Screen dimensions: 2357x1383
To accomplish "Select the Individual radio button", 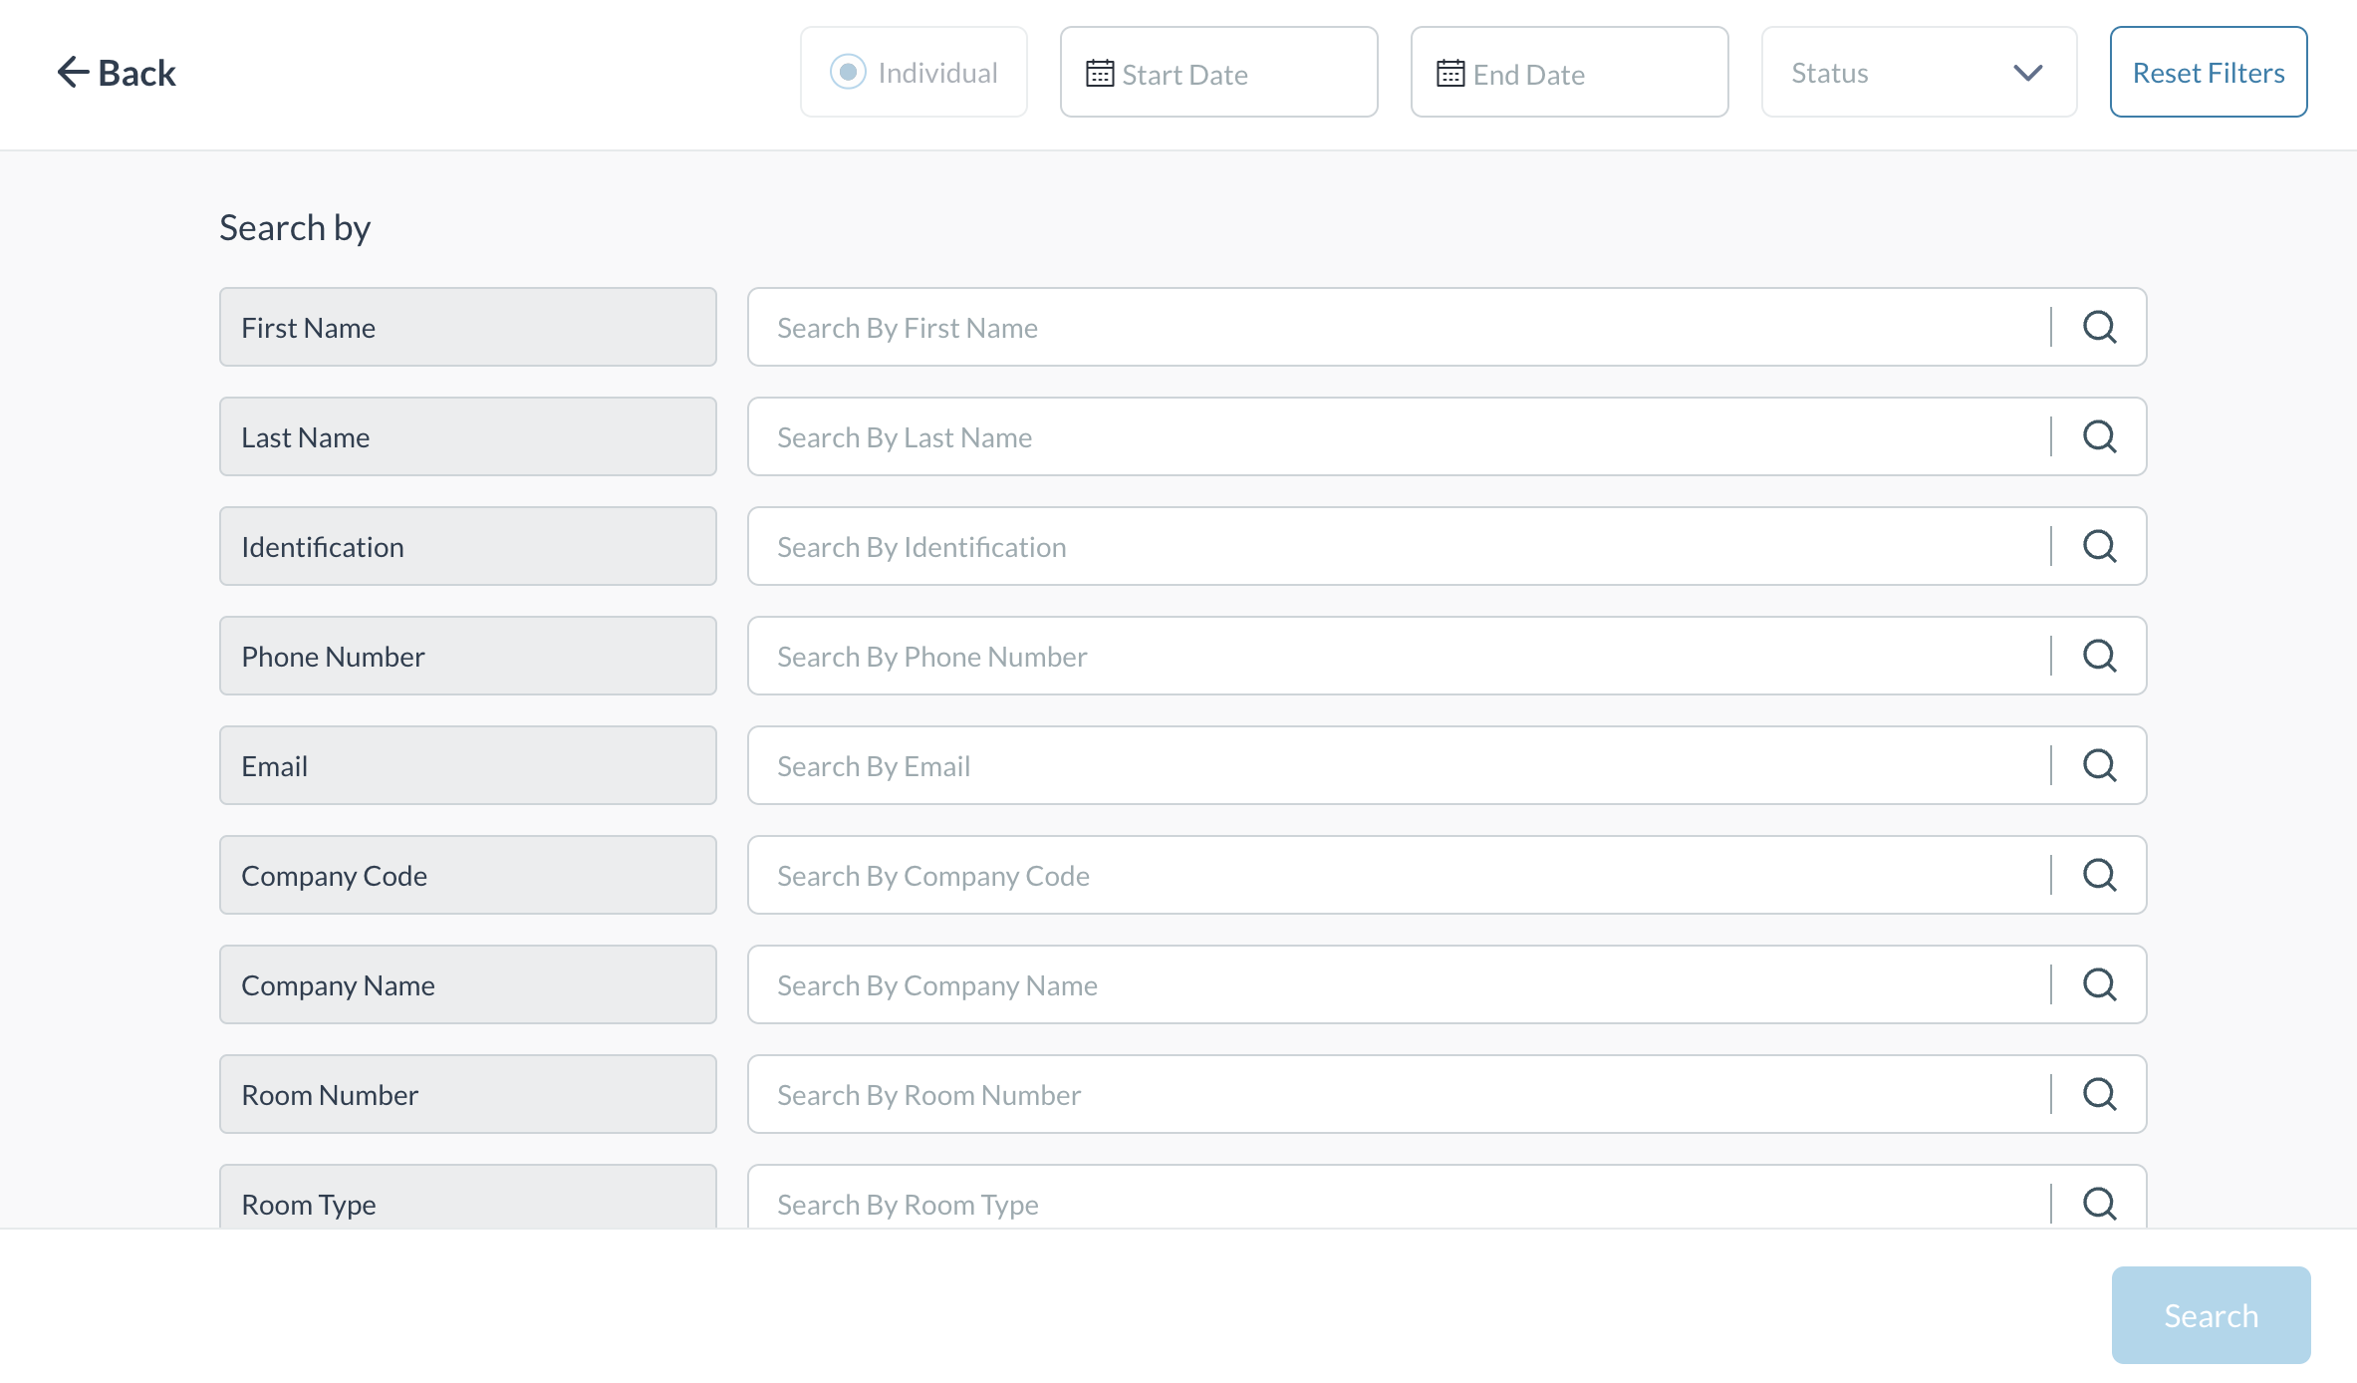I will (x=848, y=72).
